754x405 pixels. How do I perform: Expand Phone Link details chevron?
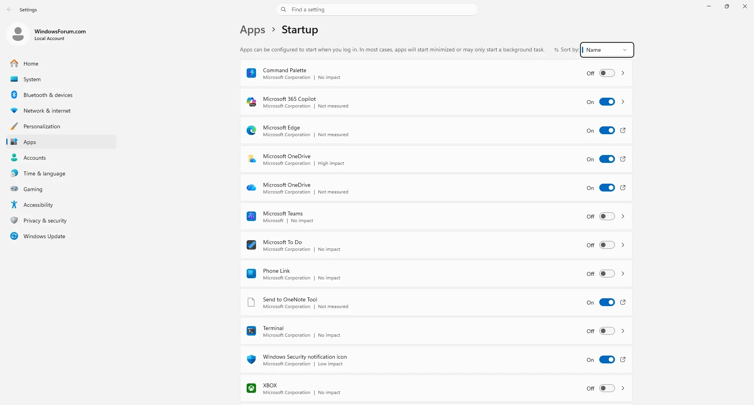(x=623, y=274)
